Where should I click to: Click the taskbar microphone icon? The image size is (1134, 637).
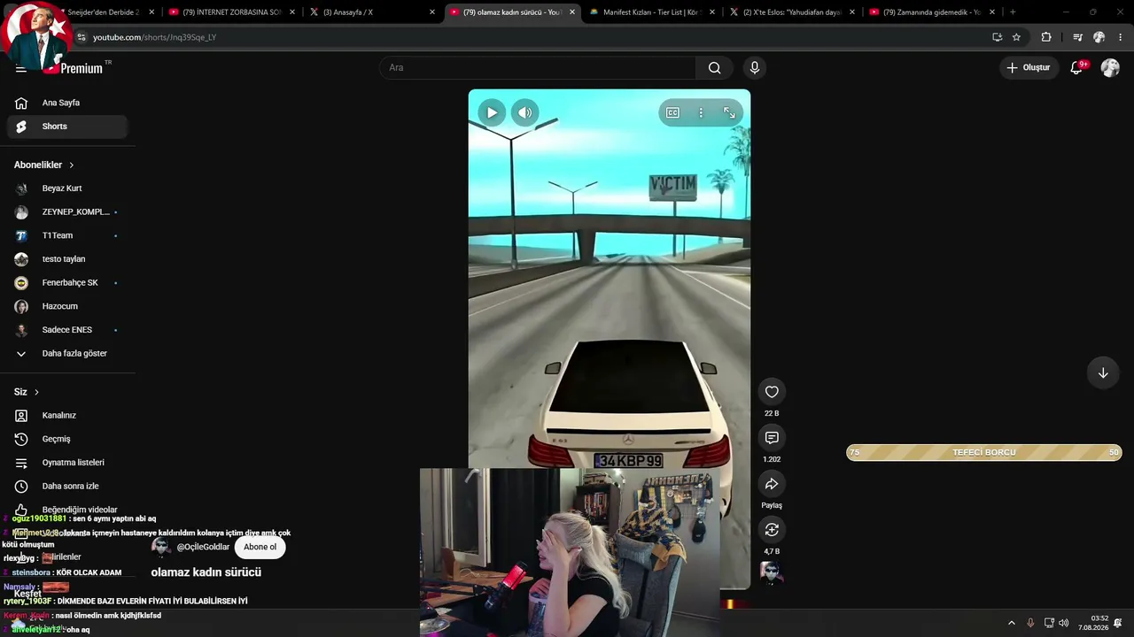tap(1030, 623)
